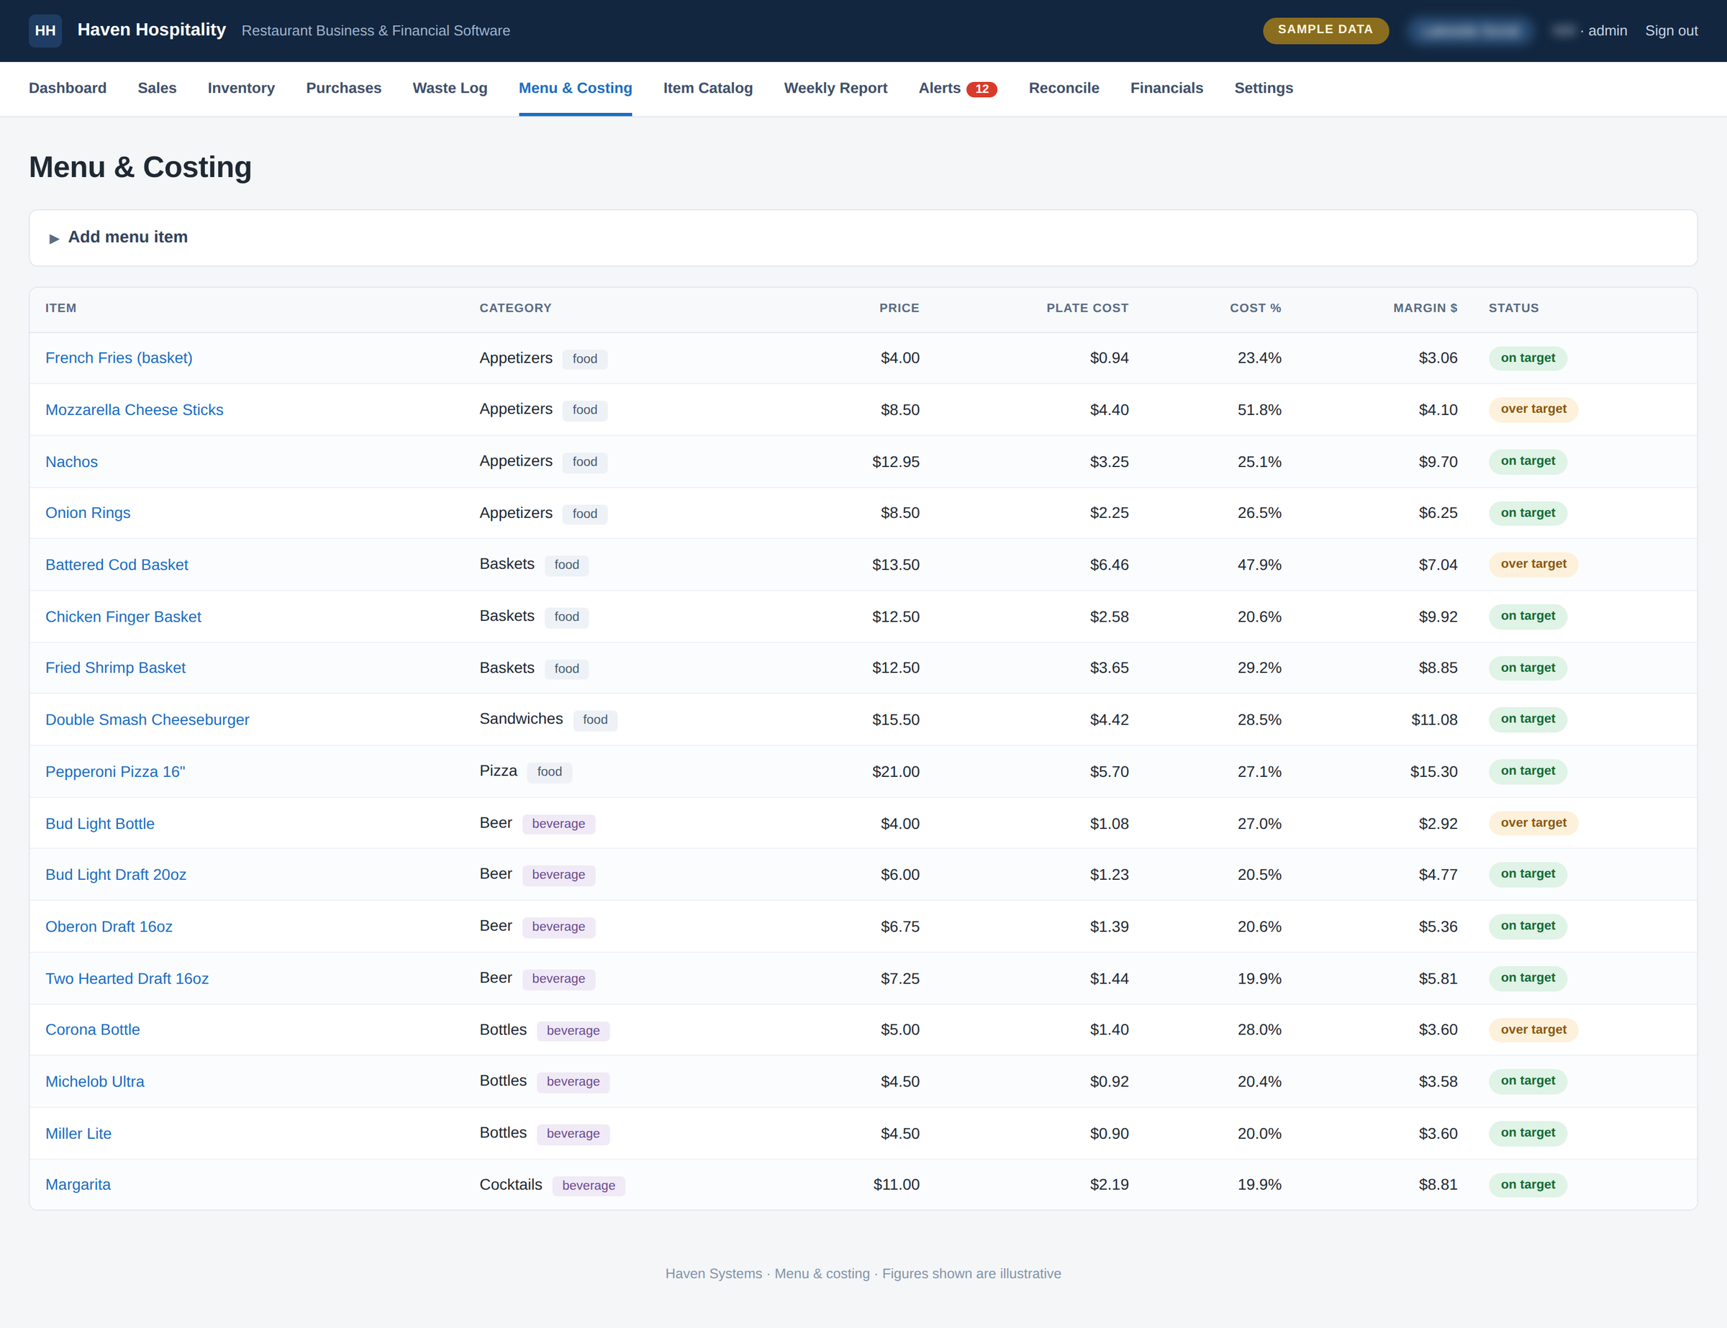Click the 51.8% cost percentage
Viewport: 1727px width, 1328px height.
coord(1259,410)
